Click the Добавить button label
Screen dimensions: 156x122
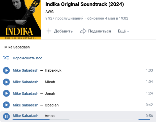click(63, 31)
